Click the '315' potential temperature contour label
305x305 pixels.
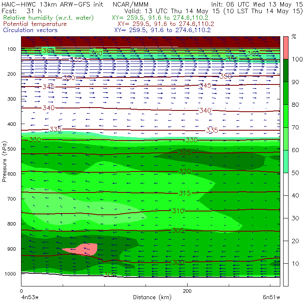(185, 193)
